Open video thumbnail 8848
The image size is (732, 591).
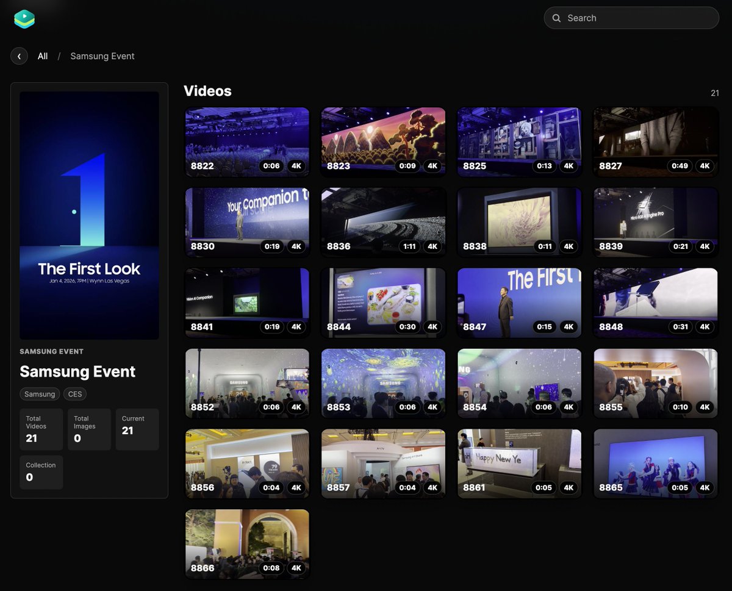(x=656, y=303)
